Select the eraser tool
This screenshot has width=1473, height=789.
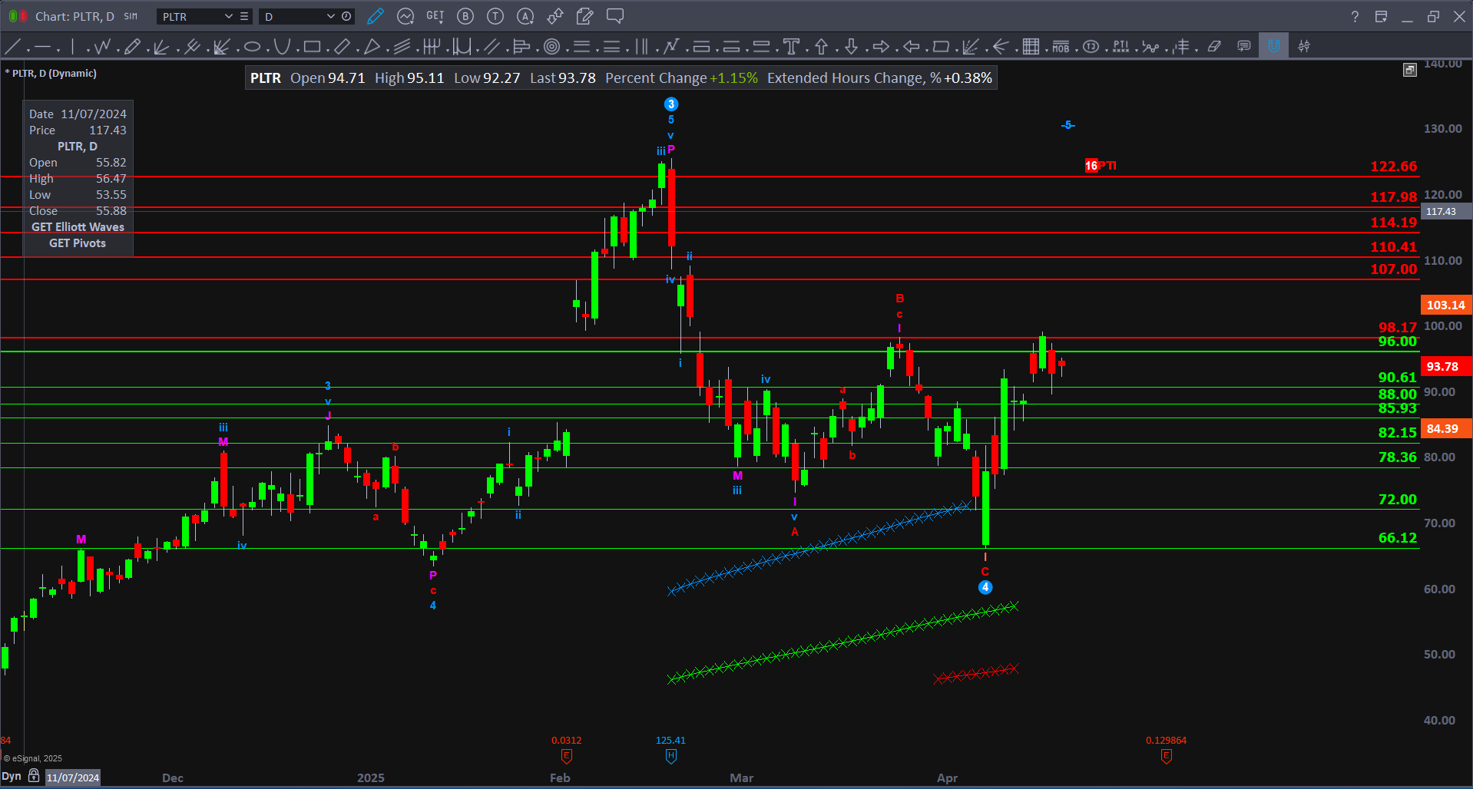[1213, 47]
